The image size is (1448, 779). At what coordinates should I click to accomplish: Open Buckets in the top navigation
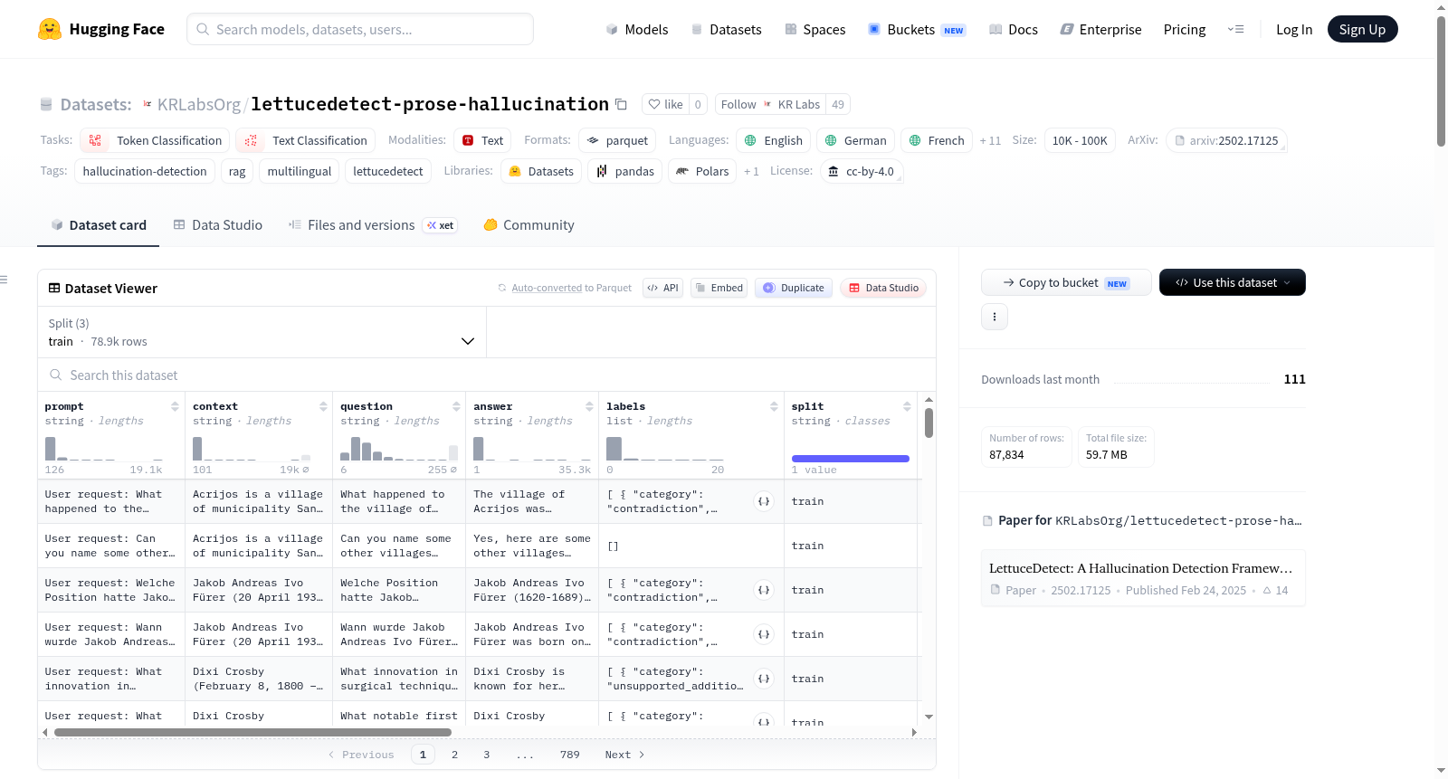point(917,30)
